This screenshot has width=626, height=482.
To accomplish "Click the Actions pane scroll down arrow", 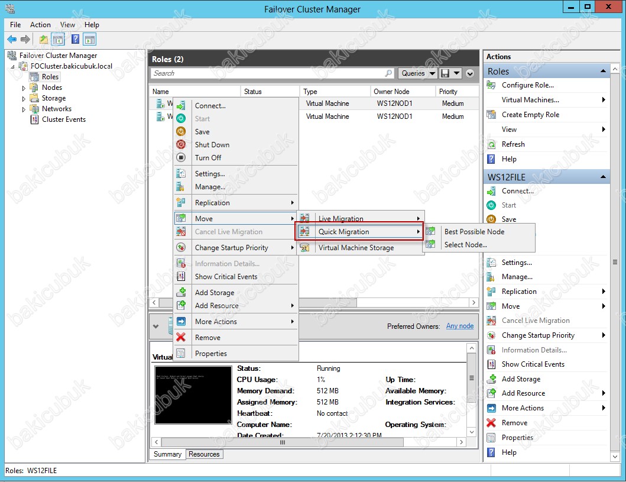I will pos(615,457).
